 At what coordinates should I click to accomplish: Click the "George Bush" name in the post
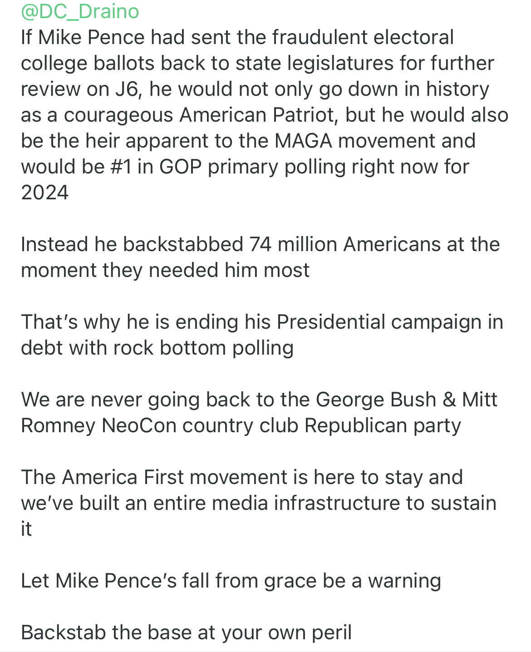(x=376, y=400)
